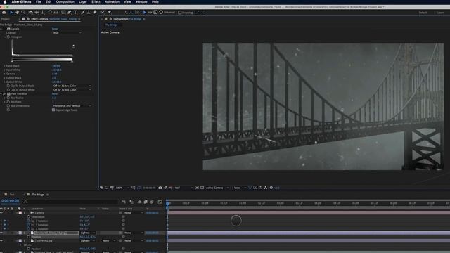Toggle transparency grid in viewer
Screen dimensions: 450x253
click(202, 188)
